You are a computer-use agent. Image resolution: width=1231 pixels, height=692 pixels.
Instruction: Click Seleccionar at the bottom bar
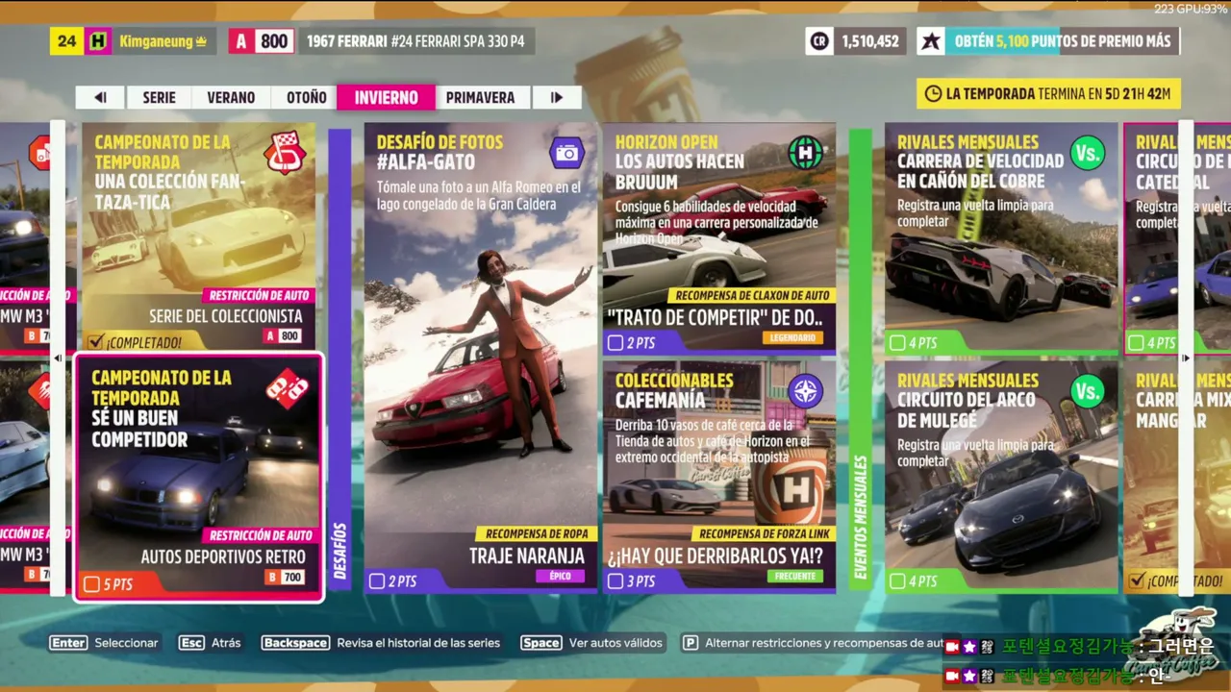[x=126, y=643]
